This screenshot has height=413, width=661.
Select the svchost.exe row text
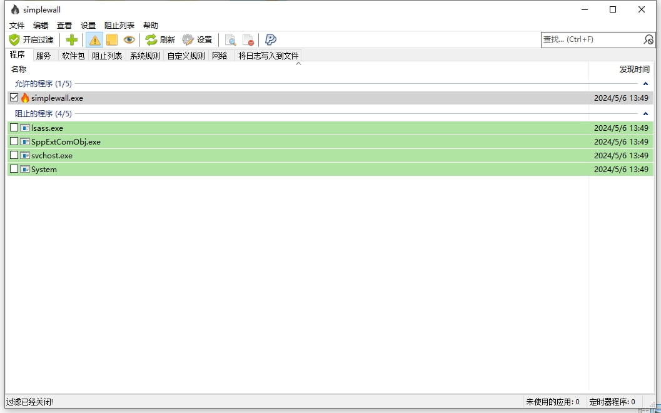pos(52,155)
